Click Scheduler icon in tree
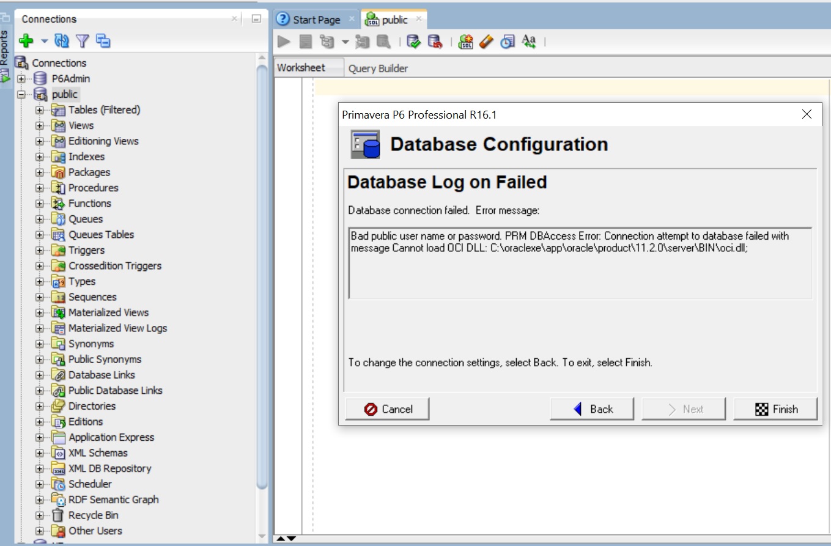Screen dimensions: 831x546 tap(58, 484)
